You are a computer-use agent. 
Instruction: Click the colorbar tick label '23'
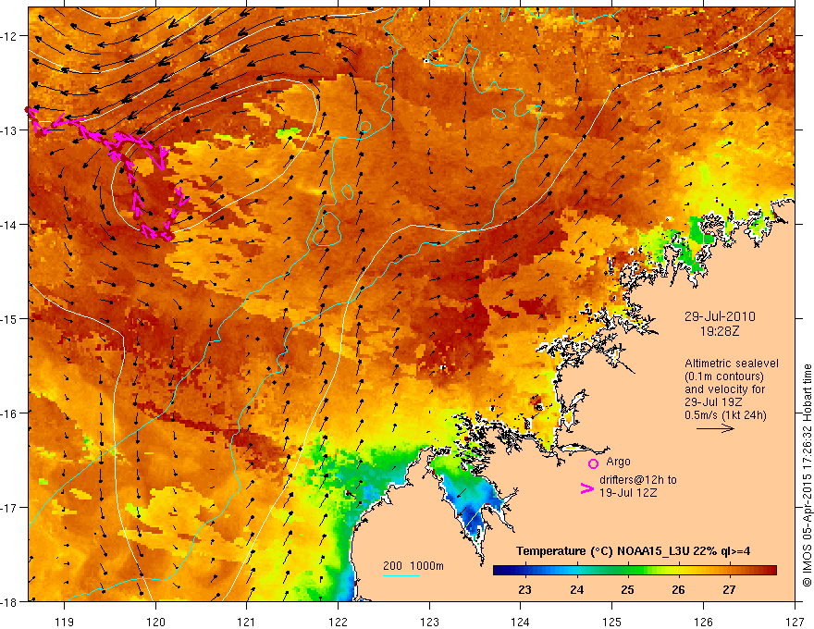click(524, 589)
